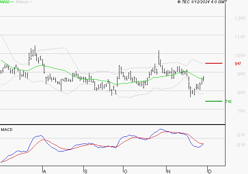Click the green 742 support value

[x=229, y=102]
